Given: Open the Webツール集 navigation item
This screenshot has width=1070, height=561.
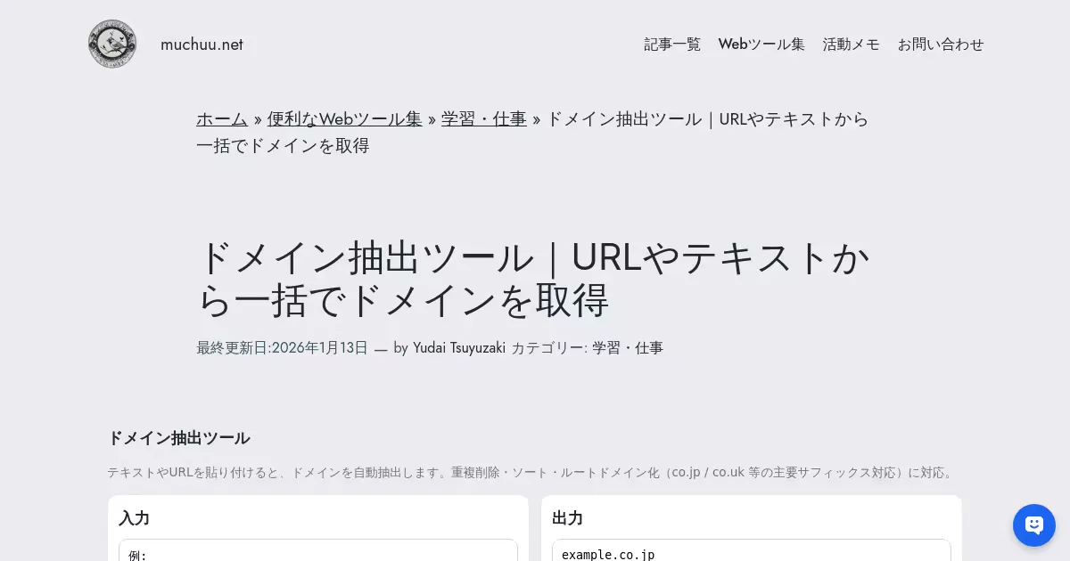Looking at the screenshot, I should (761, 45).
